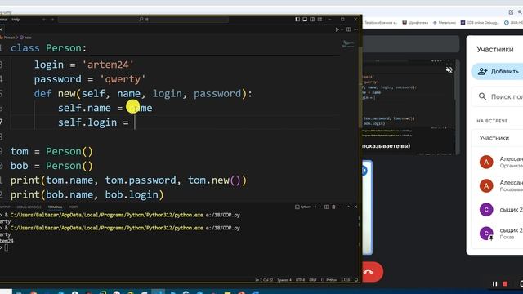Click the Поиск participant search field
523x294 pixels.
(x=498, y=96)
